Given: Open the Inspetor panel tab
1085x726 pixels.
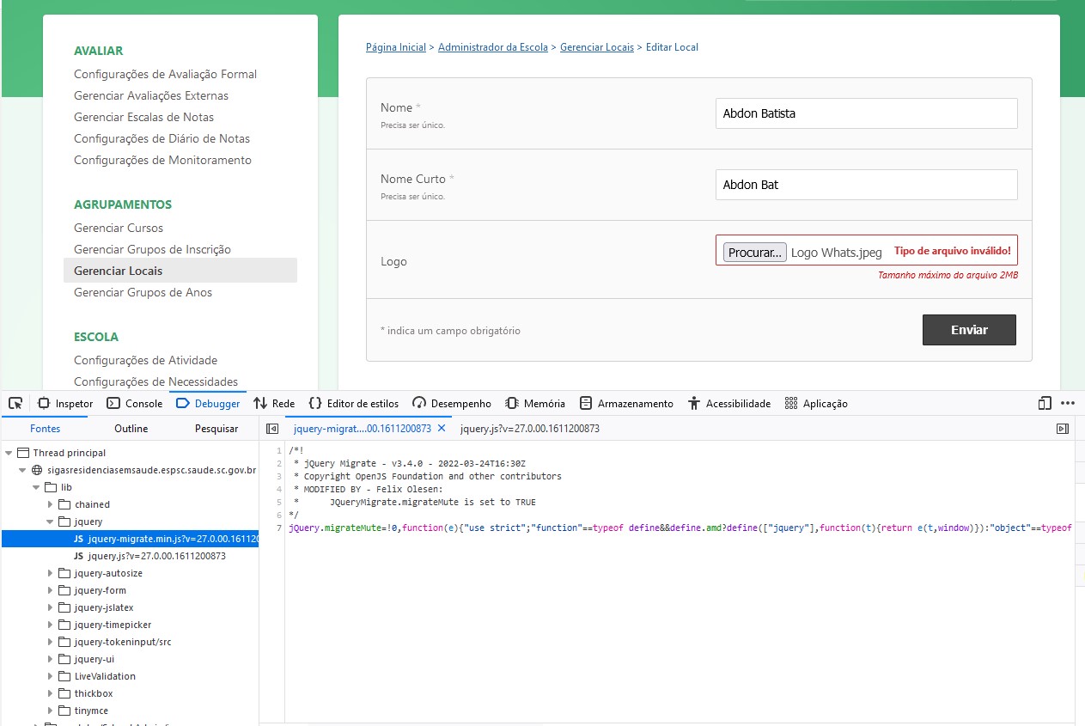Looking at the screenshot, I should pyautogui.click(x=66, y=403).
